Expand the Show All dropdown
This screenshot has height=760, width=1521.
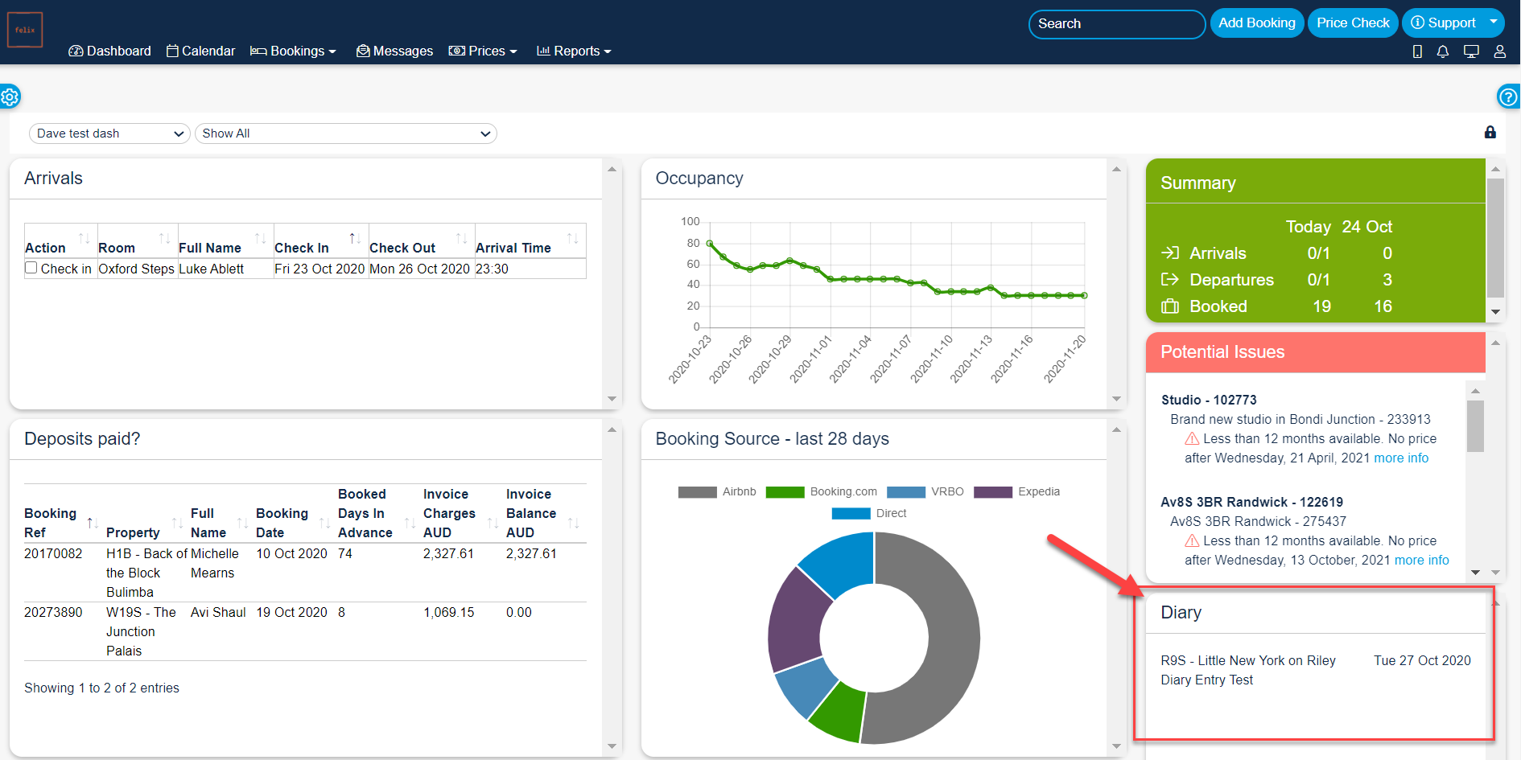click(345, 134)
